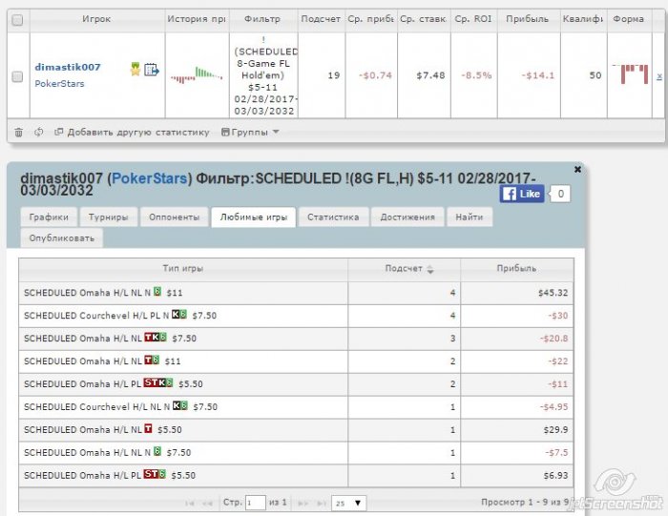This screenshot has height=516, width=668.
Task: Go to last page pager icon
Action: click(x=322, y=504)
